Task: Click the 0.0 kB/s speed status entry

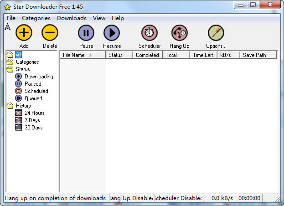Action: 219,198
